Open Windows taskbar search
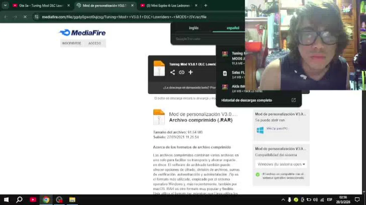The width and height of the screenshot is (366, 205). (19, 200)
